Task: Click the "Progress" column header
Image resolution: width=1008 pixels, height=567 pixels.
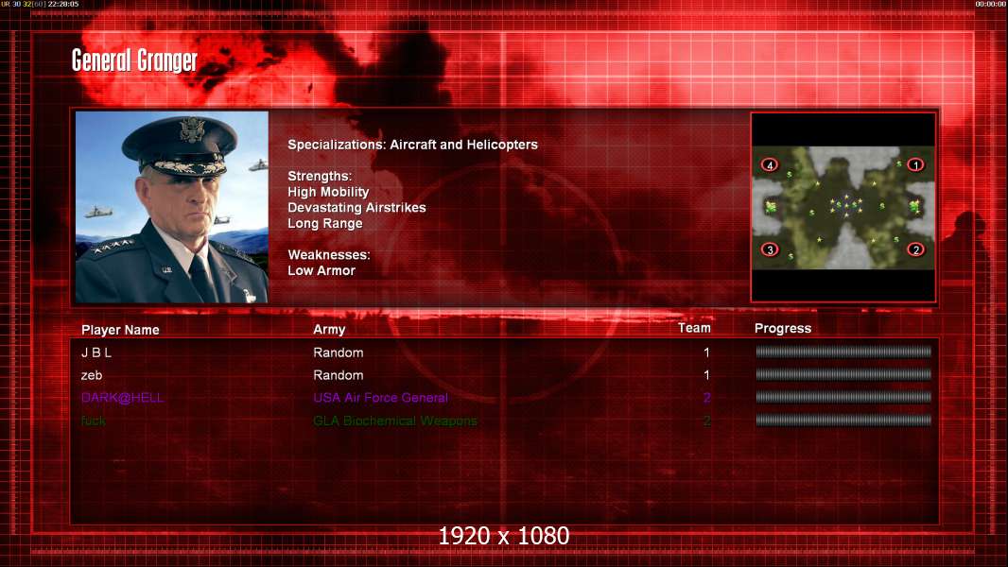Action: (x=782, y=329)
